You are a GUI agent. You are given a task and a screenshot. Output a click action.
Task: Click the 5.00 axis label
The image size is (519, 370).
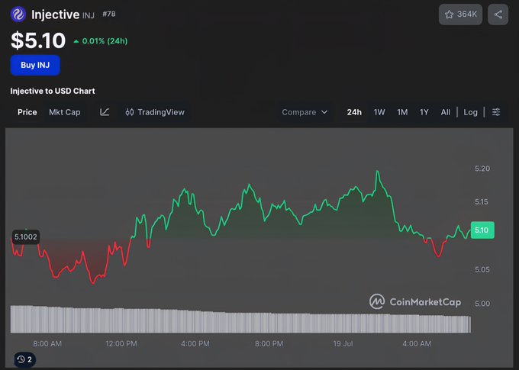(482, 304)
